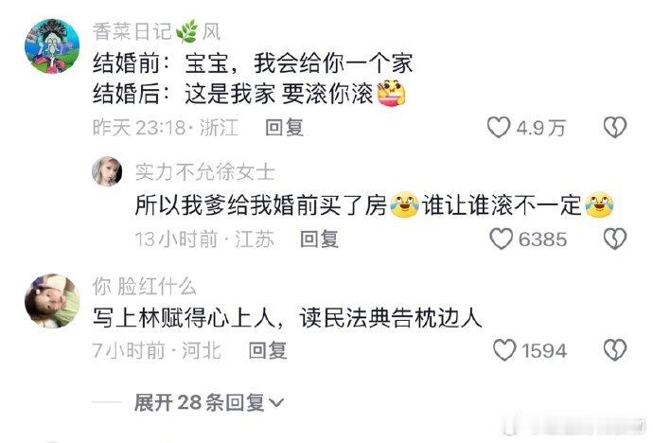This screenshot has width=653, height=443.
Task: Like 实力不允徐女士's reply with 6385 likes
Action: point(501,239)
